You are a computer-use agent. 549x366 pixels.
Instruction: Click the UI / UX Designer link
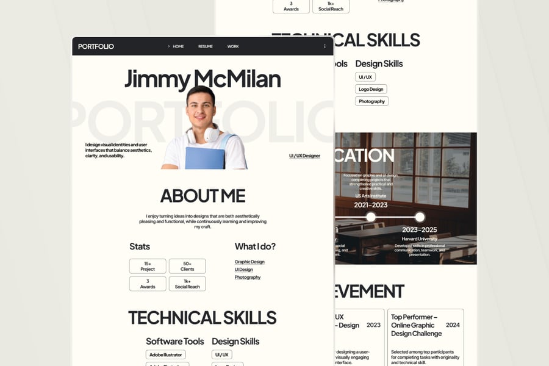(x=304, y=156)
